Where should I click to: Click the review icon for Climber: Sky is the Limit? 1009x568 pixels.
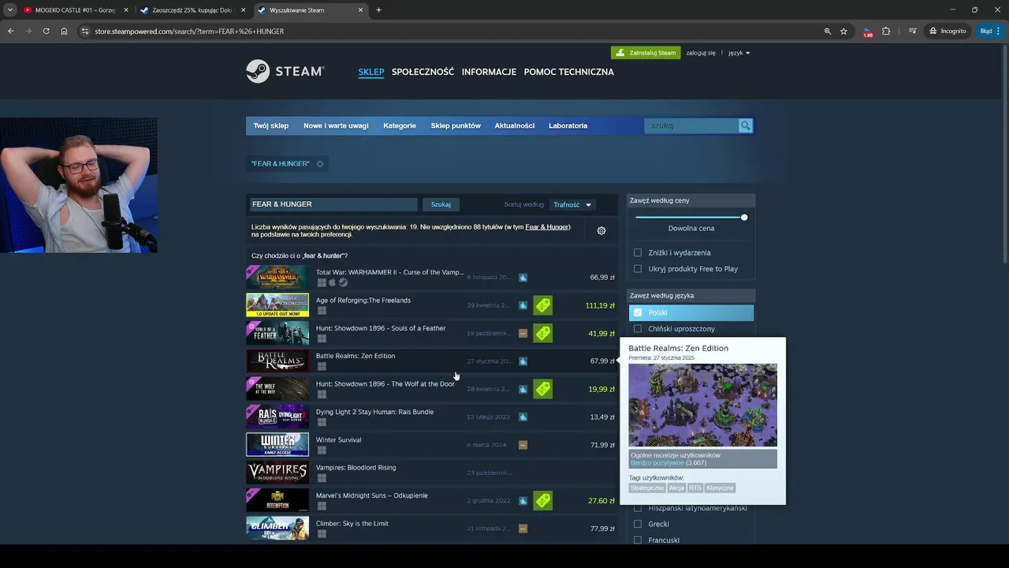(x=523, y=529)
